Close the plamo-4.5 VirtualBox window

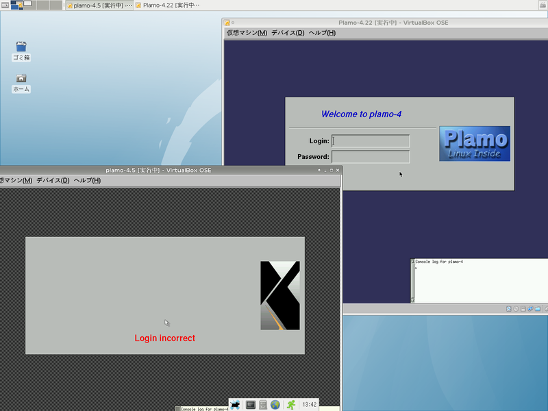point(338,170)
